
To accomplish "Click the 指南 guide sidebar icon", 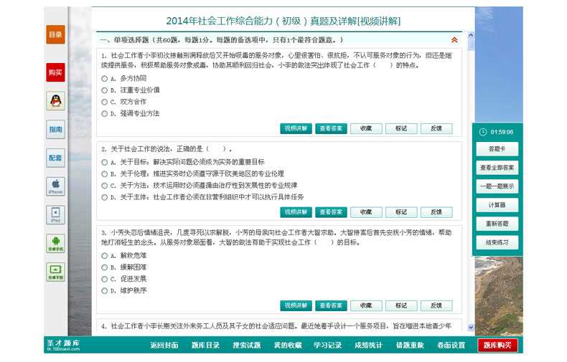I will coord(55,130).
